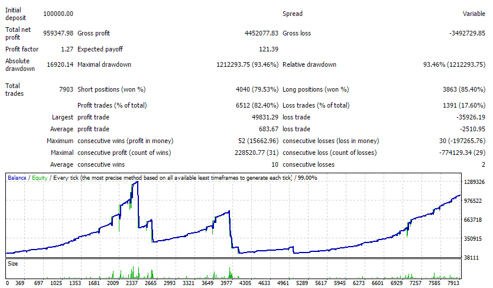Select consecutive profit value 228520.77 (31)
This screenshot has width=493, height=288.
click(x=257, y=153)
